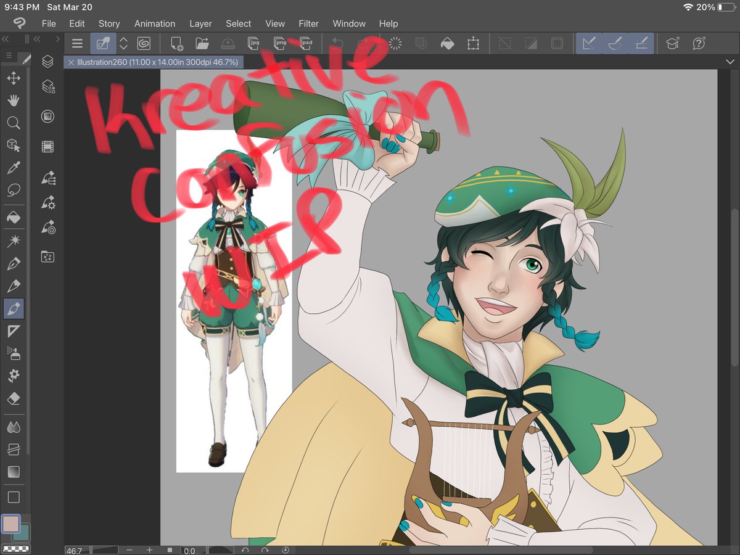Collapse palette dock with first double chevron

pos(6,39)
